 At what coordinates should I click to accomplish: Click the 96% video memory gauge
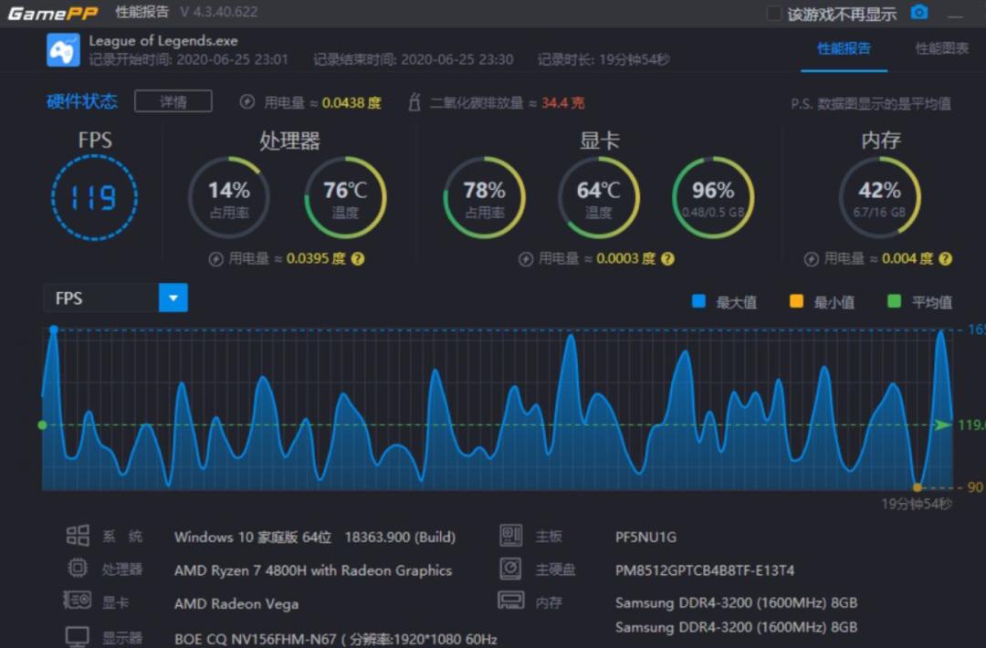[713, 197]
